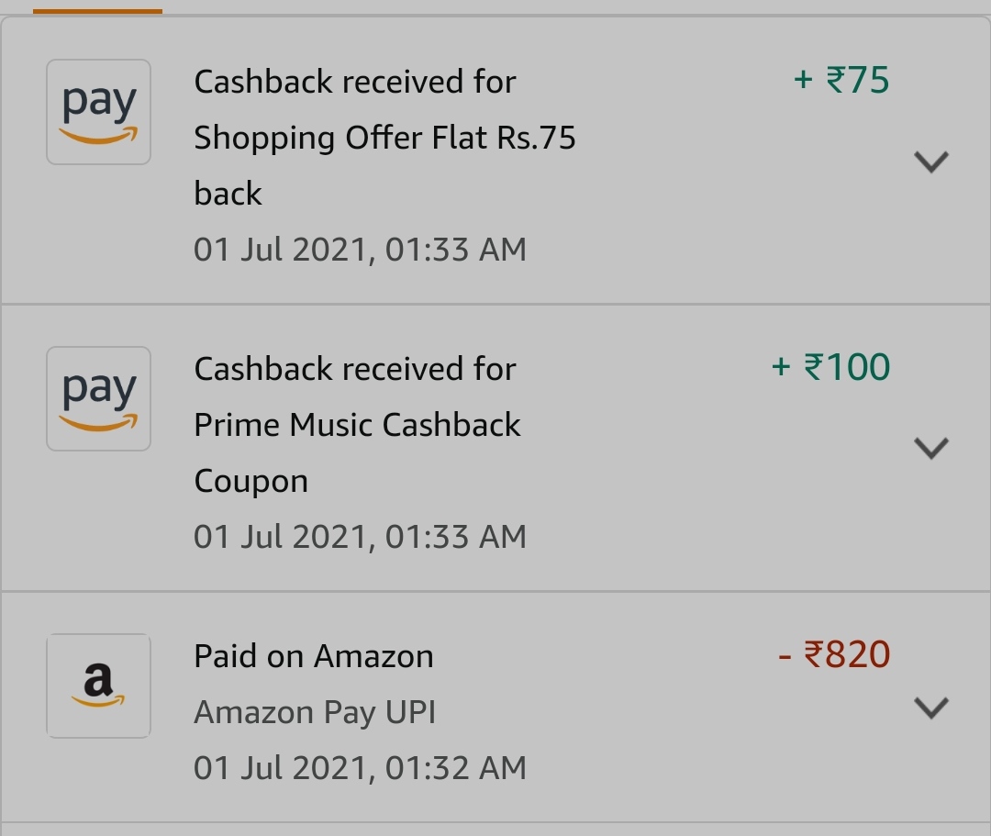Expand the Shopping Offer Rs.75 cashback details
The height and width of the screenshot is (836, 991).
pyautogui.click(x=930, y=162)
